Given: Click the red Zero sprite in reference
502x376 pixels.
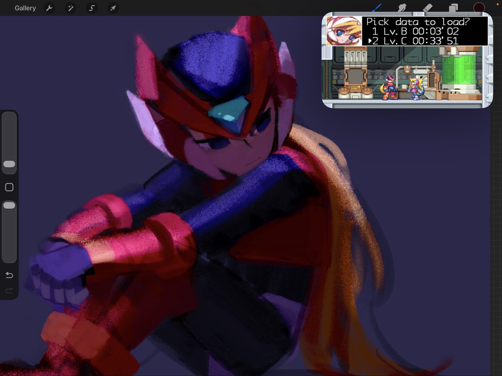Looking at the screenshot, I should click(x=389, y=87).
